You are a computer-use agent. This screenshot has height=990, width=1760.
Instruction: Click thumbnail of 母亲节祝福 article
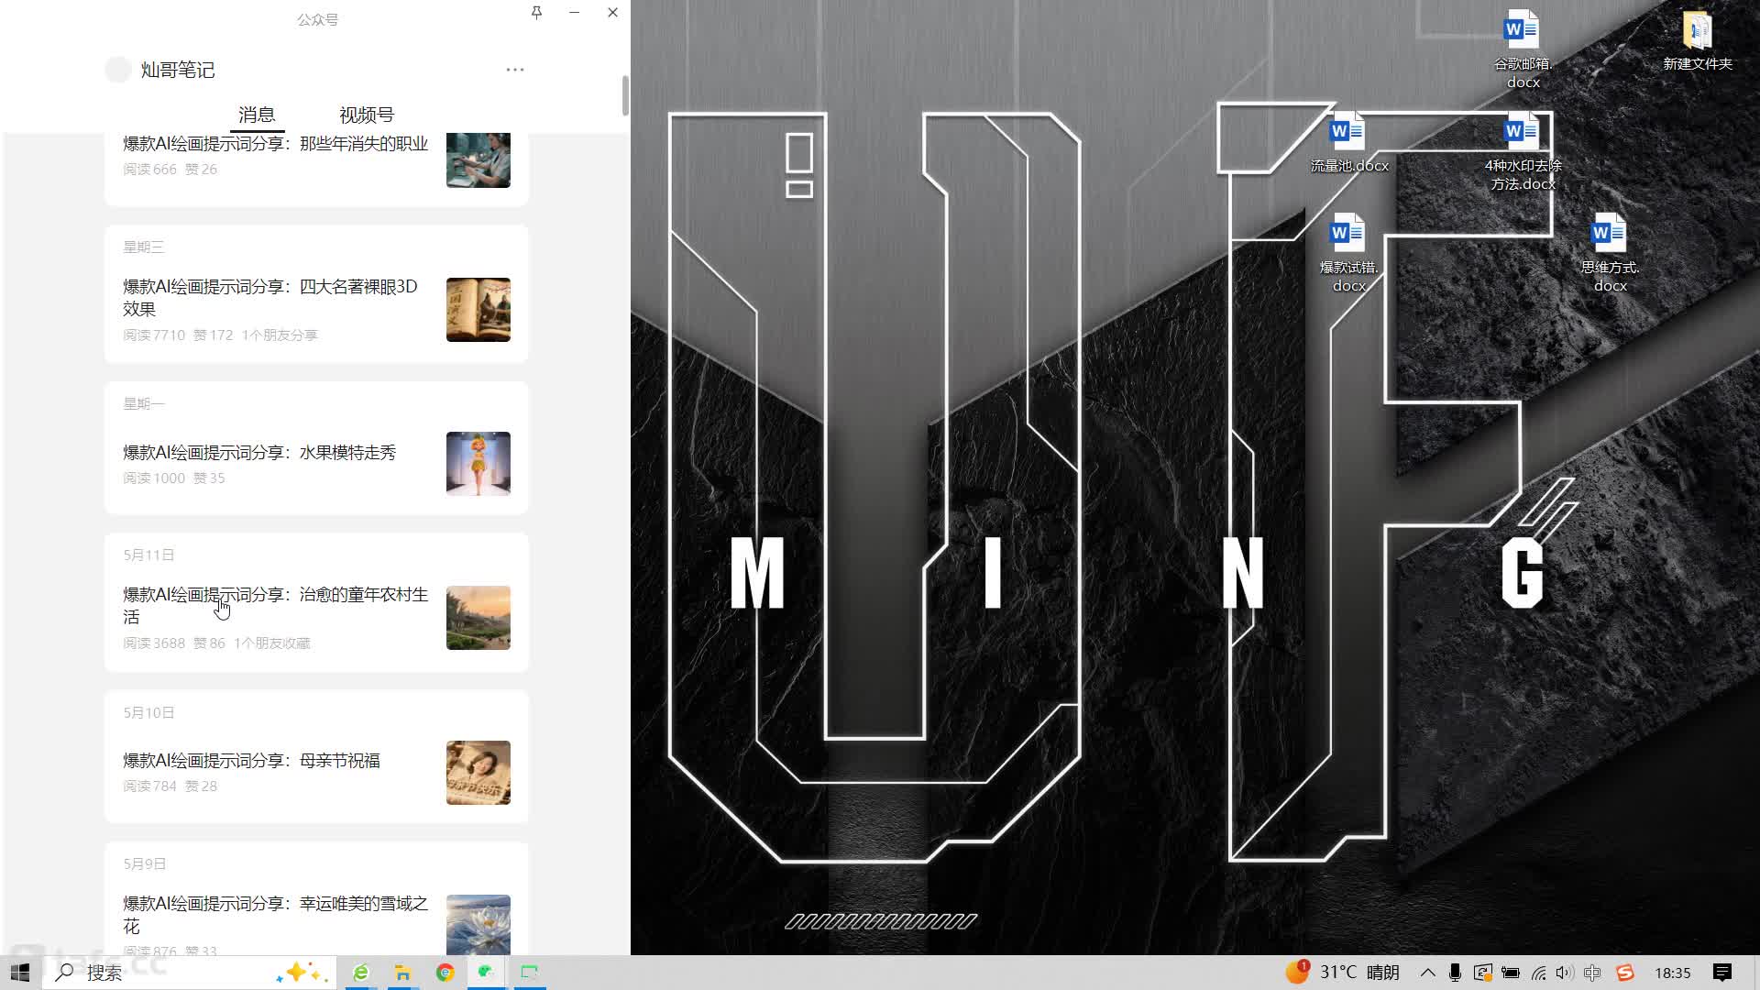(478, 773)
